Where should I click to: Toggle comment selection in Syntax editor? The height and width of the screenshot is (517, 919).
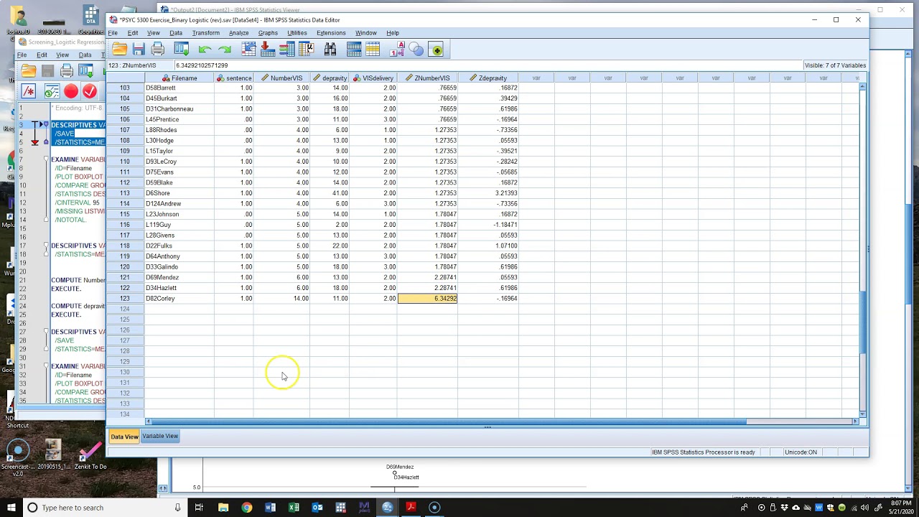coord(28,91)
